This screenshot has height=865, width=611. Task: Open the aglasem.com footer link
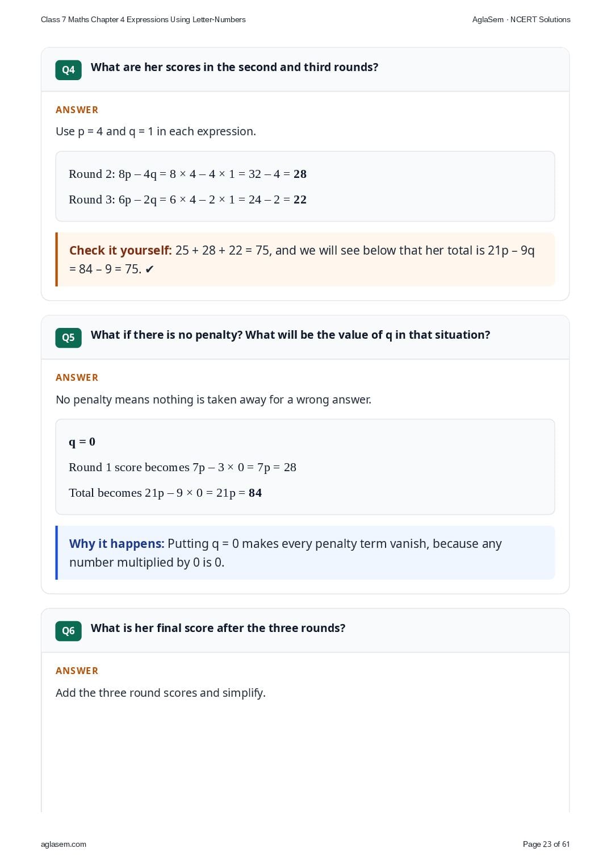(64, 844)
